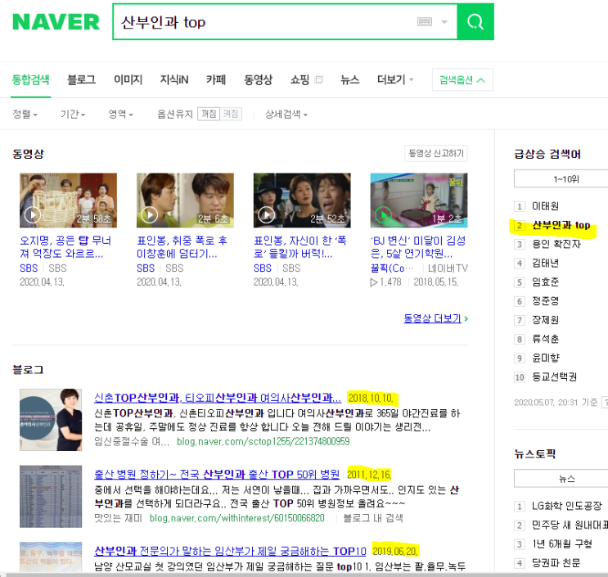Collapse the 검색옵션 panel
This screenshot has height=577, width=608.
462,80
